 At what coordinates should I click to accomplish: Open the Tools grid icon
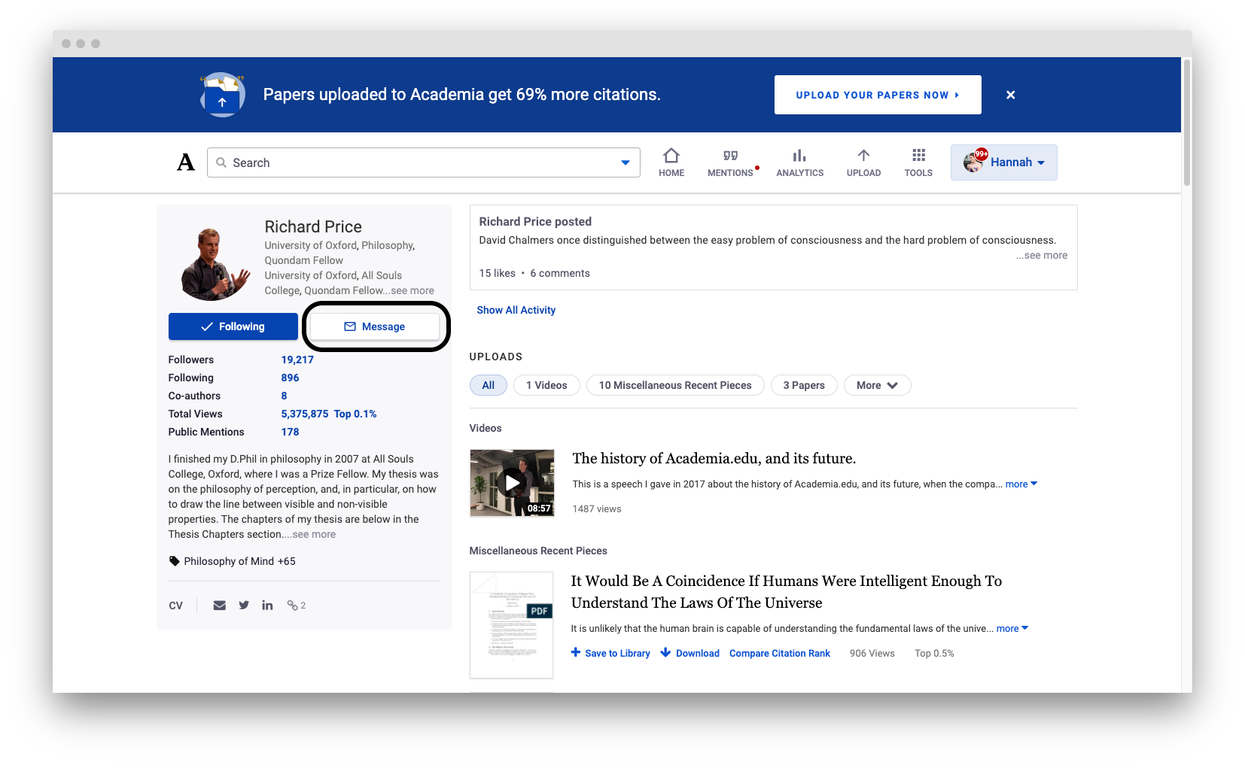[918, 156]
